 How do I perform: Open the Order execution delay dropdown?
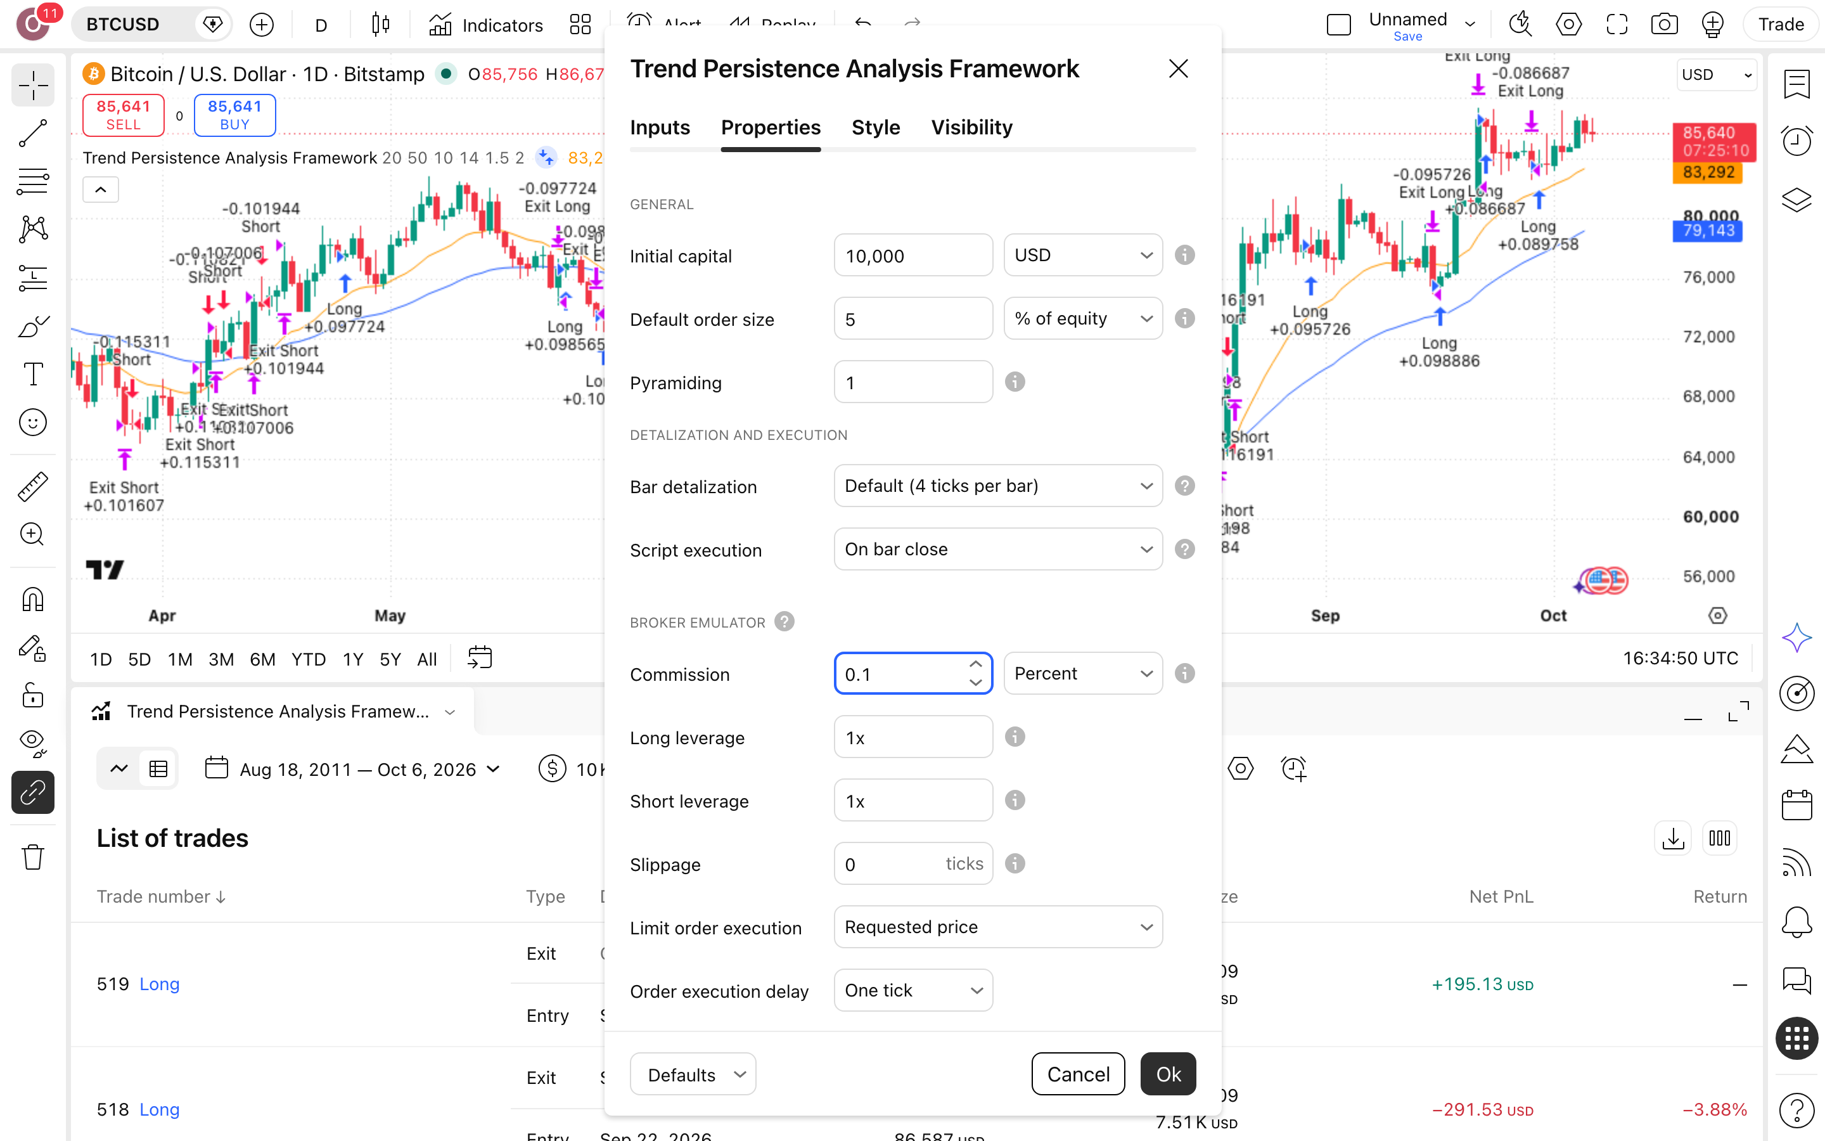913,990
